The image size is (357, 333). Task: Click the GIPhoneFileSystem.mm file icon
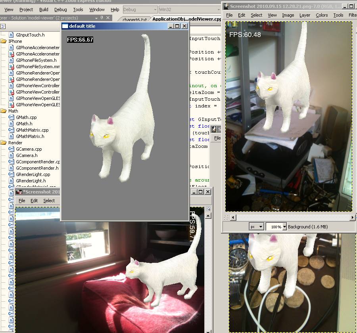[11, 67]
